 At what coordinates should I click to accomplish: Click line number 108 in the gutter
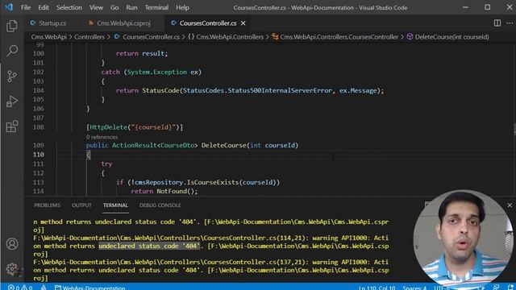[x=39, y=127]
